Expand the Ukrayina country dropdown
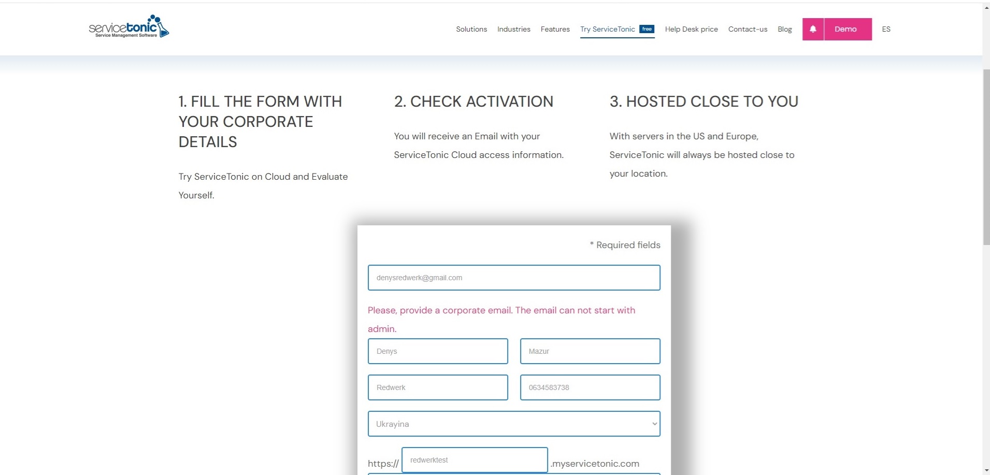 (x=514, y=424)
